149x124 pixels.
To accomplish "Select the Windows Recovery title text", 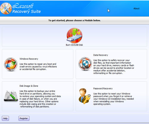I will coord(29,59).
